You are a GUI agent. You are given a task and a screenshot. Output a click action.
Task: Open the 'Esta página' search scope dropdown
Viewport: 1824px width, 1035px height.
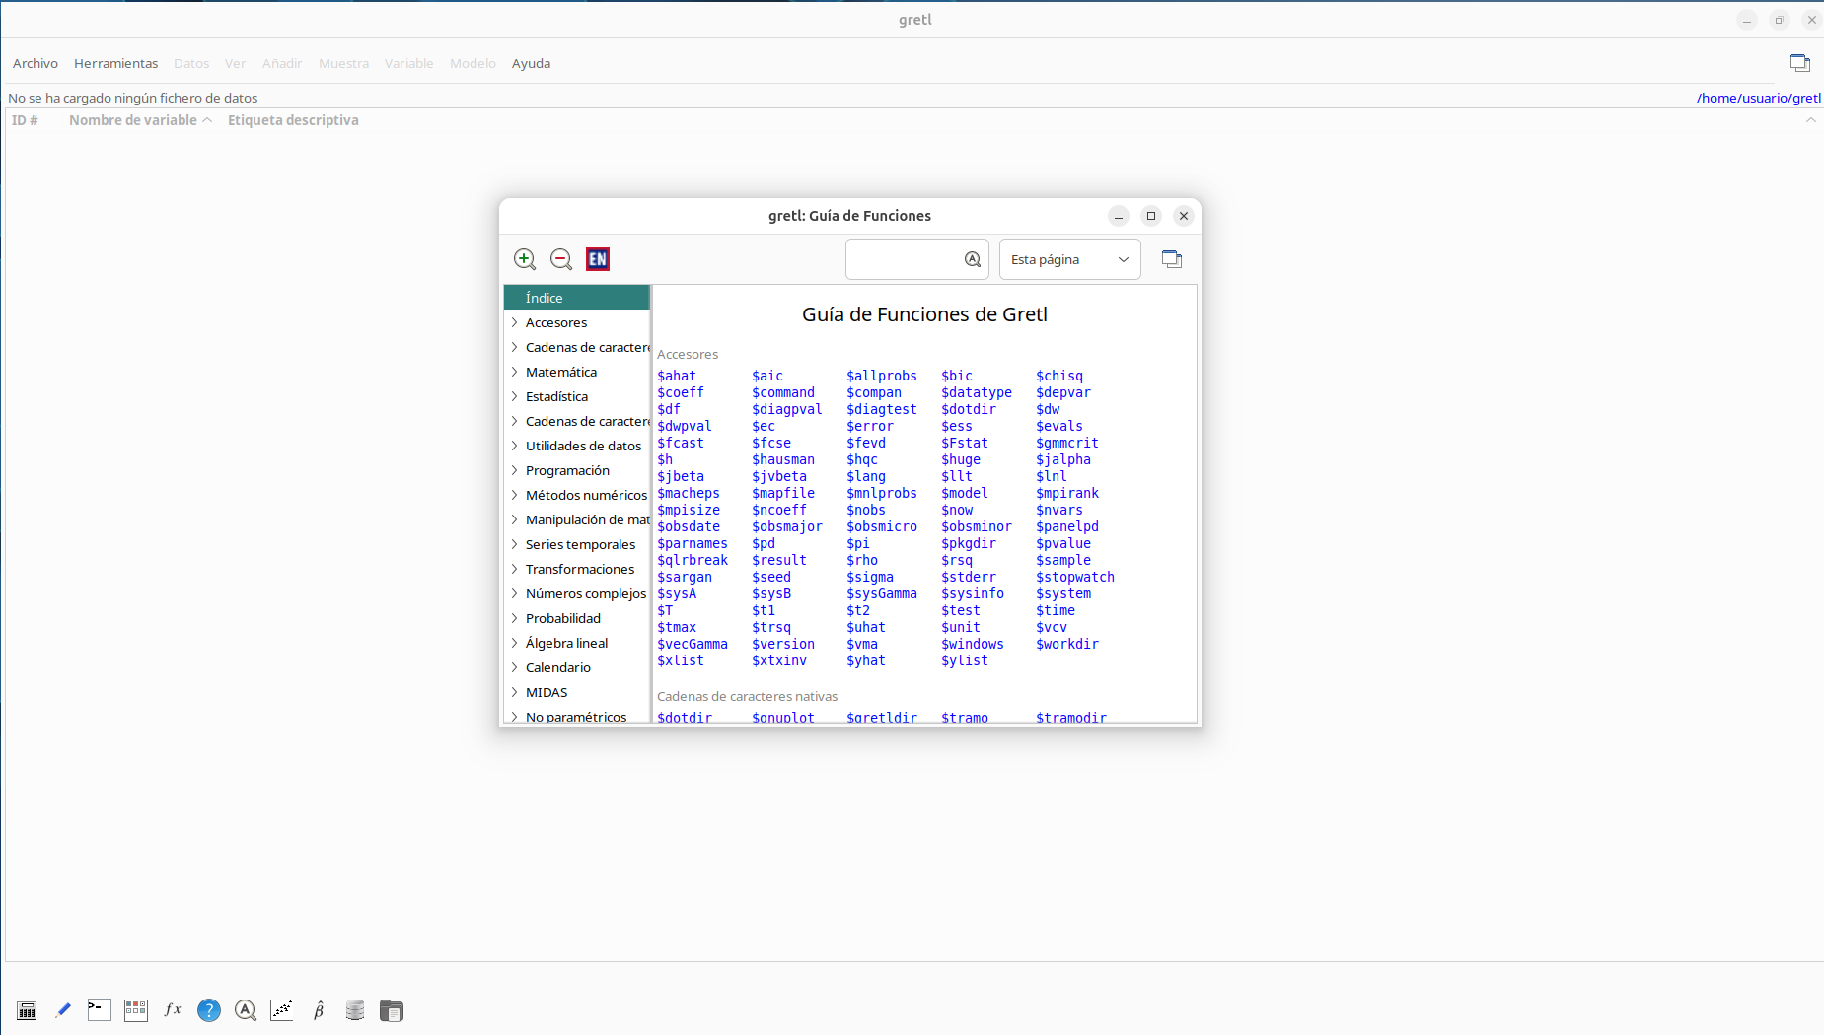1070,259
